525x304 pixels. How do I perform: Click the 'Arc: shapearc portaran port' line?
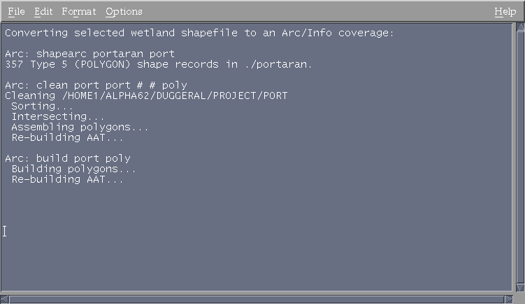pyautogui.click(x=89, y=54)
